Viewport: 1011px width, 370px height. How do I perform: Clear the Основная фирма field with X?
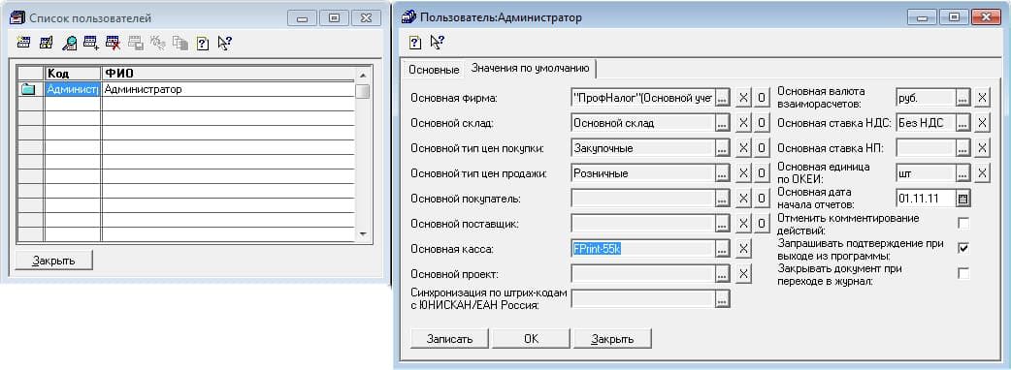pos(743,98)
